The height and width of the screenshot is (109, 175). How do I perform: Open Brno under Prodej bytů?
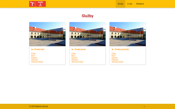33,56
